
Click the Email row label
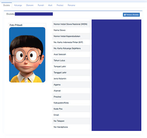pyautogui.click(x=56, y=115)
